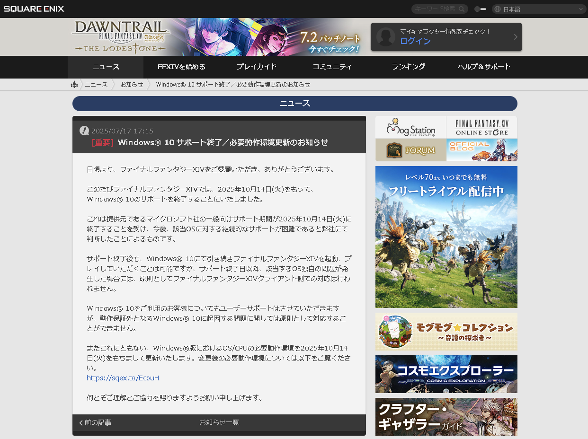Click the home icon in the breadcrumb
Viewport: 588px width, 439px height.
[74, 84]
